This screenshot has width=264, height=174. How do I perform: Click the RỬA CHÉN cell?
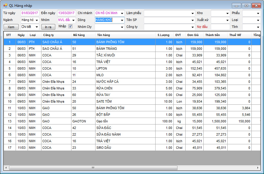tap(125, 88)
